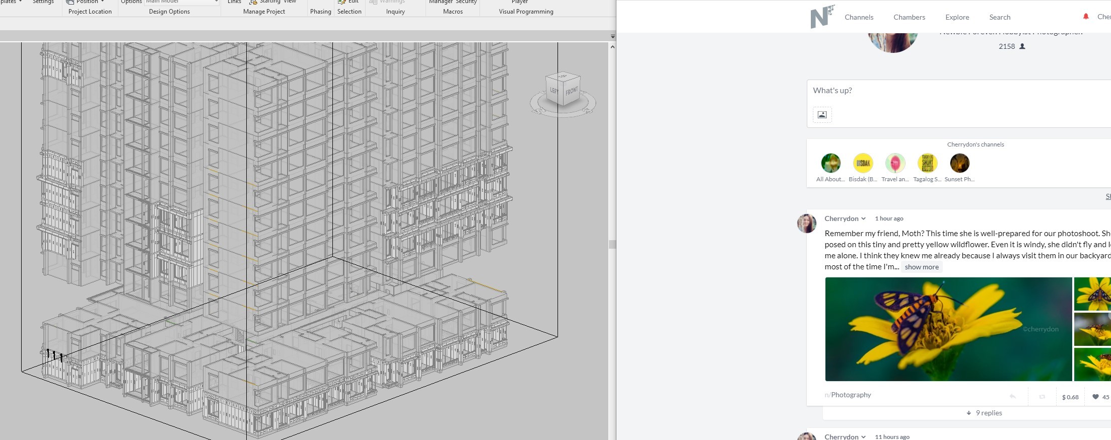Open the Chambers nav item
The image size is (1111, 440).
tap(909, 17)
